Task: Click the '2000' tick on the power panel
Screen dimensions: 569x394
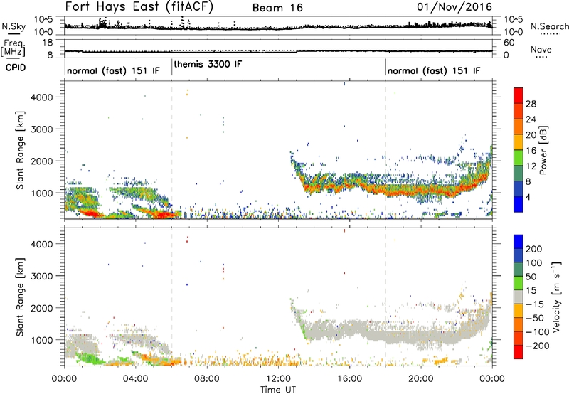Action: [x=41, y=161]
